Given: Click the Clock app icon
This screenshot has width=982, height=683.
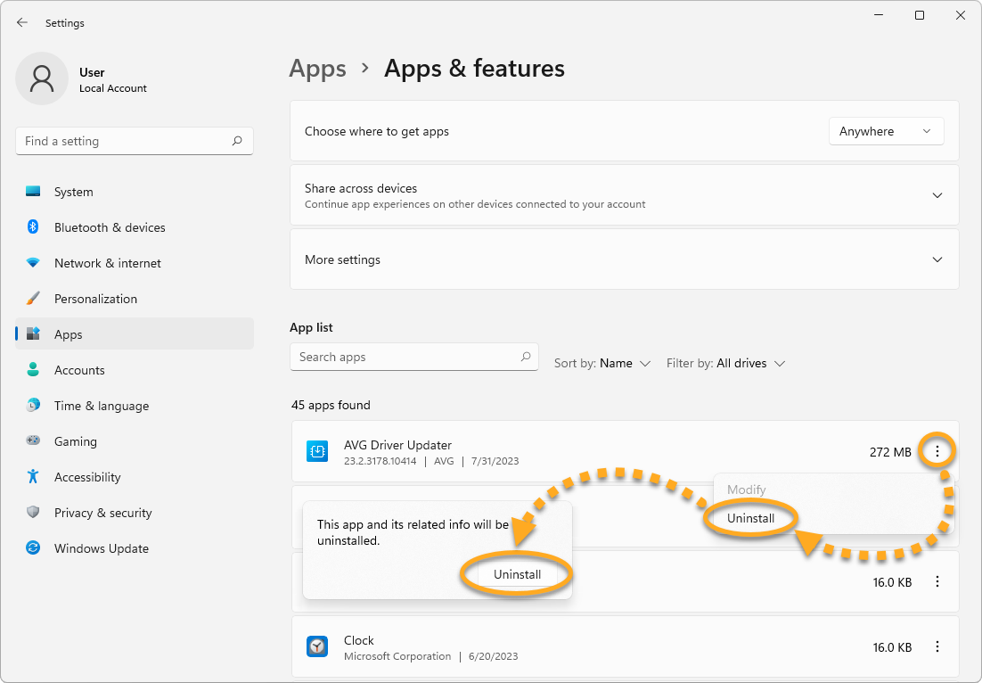Looking at the screenshot, I should tap(318, 647).
